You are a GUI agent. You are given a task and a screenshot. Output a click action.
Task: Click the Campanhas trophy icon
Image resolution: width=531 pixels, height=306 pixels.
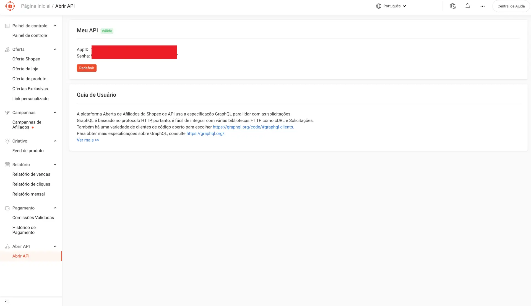[7, 112]
